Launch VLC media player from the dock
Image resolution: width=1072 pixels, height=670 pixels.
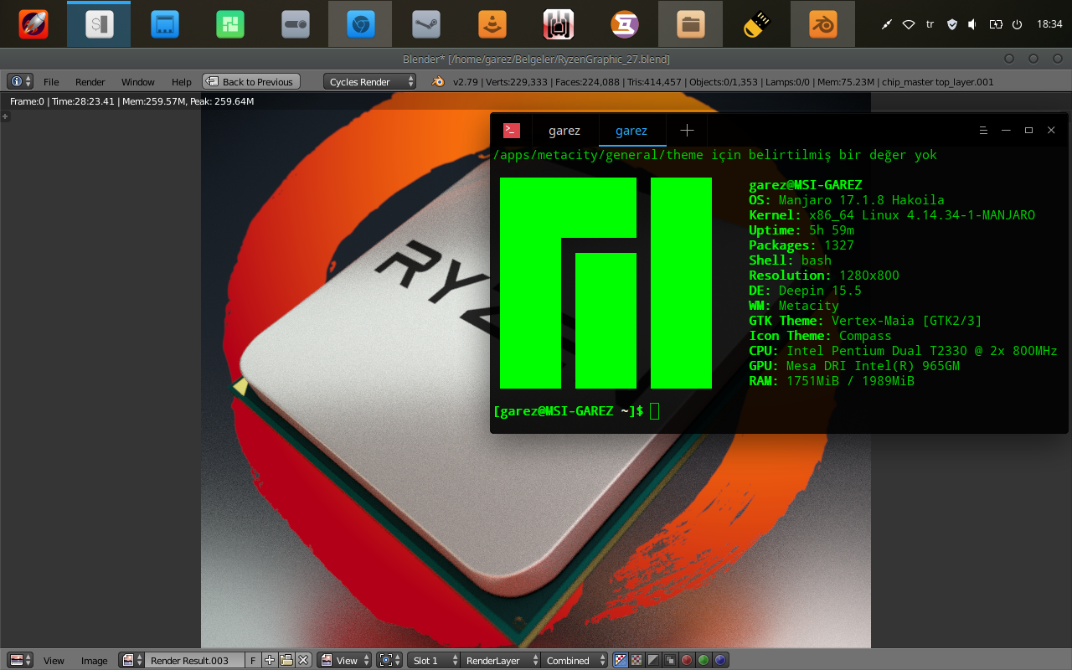coord(492,24)
